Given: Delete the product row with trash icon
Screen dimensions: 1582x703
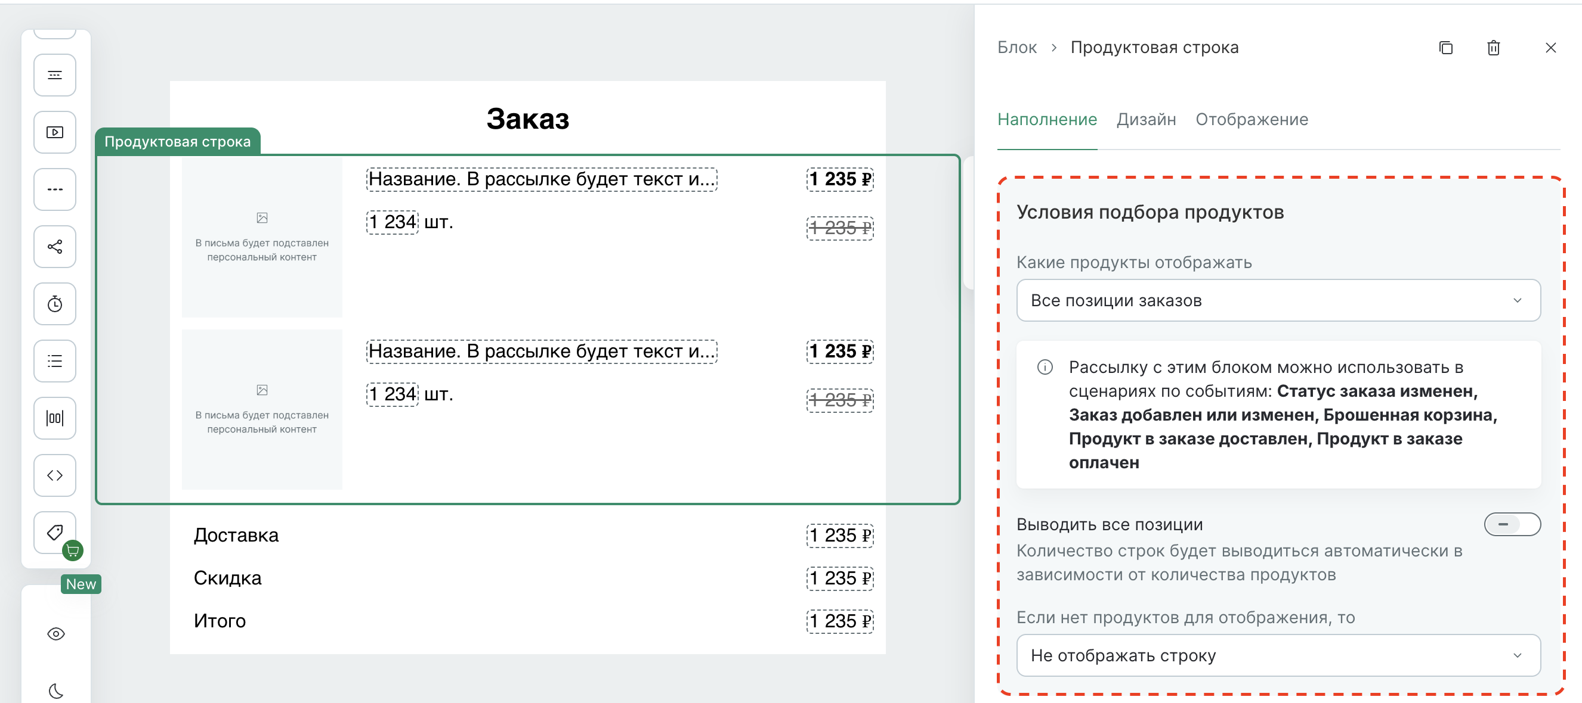Looking at the screenshot, I should 1494,48.
